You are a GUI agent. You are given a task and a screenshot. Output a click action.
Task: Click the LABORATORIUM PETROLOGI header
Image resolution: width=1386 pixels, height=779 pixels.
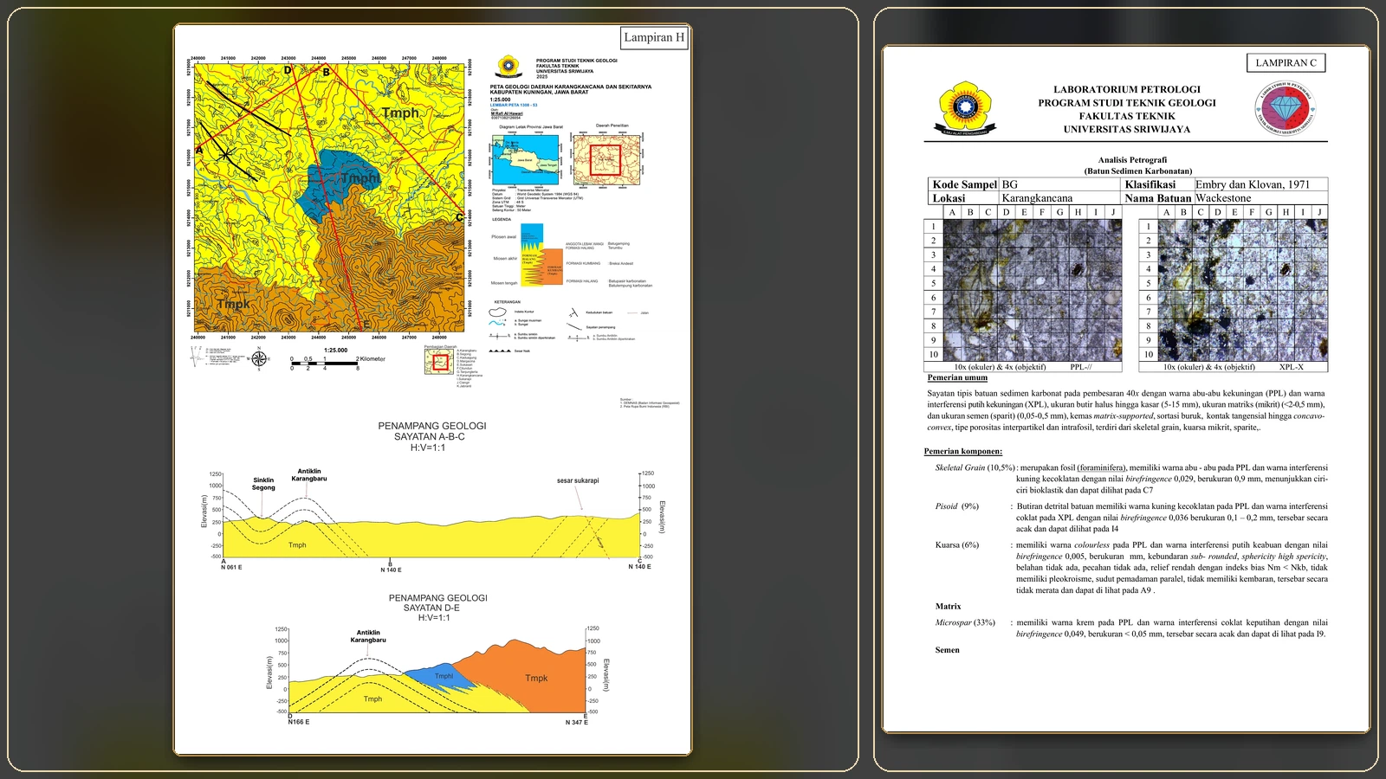click(1126, 89)
